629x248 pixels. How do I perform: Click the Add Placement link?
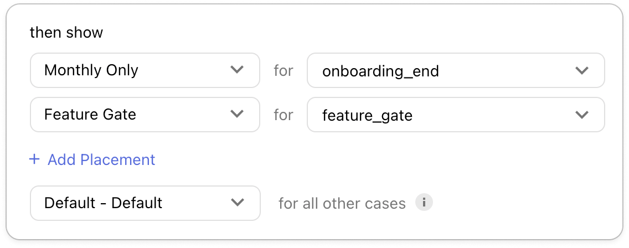[101, 159]
